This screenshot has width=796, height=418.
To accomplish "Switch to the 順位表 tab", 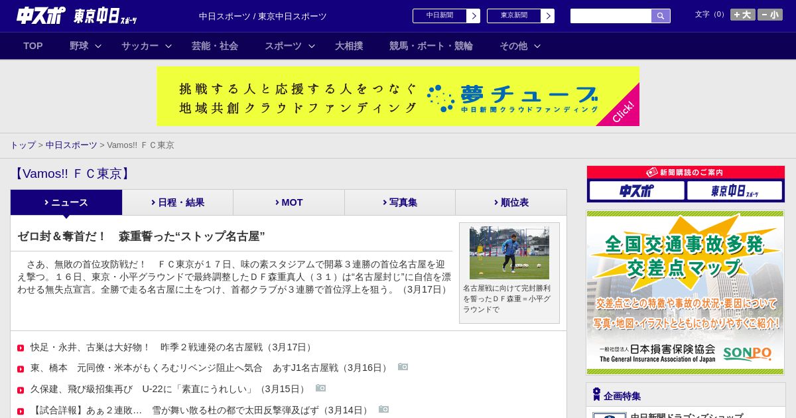I will (x=511, y=202).
